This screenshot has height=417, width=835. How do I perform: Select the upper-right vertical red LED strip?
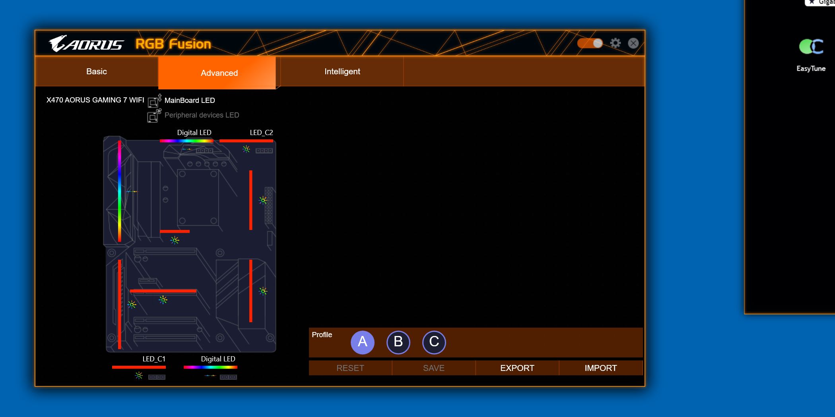tap(251, 200)
